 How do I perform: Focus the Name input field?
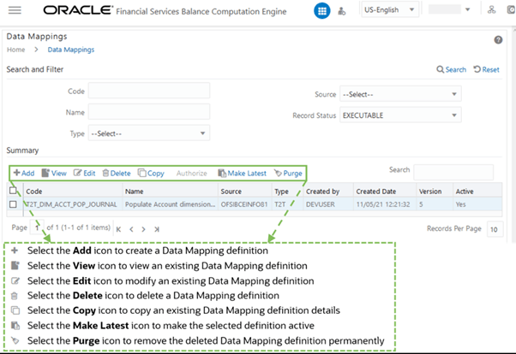(x=149, y=112)
